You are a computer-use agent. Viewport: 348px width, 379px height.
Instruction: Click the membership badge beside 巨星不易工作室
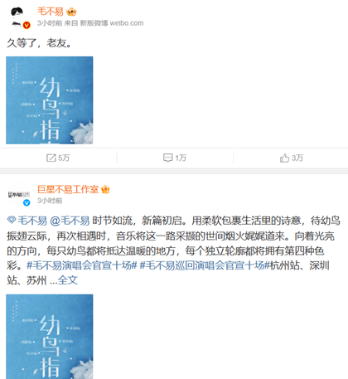tap(105, 190)
